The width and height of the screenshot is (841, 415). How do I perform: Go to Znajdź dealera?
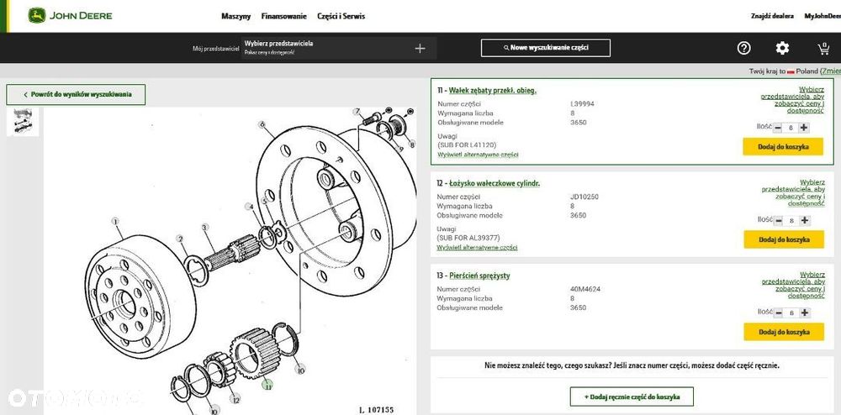pos(772,16)
